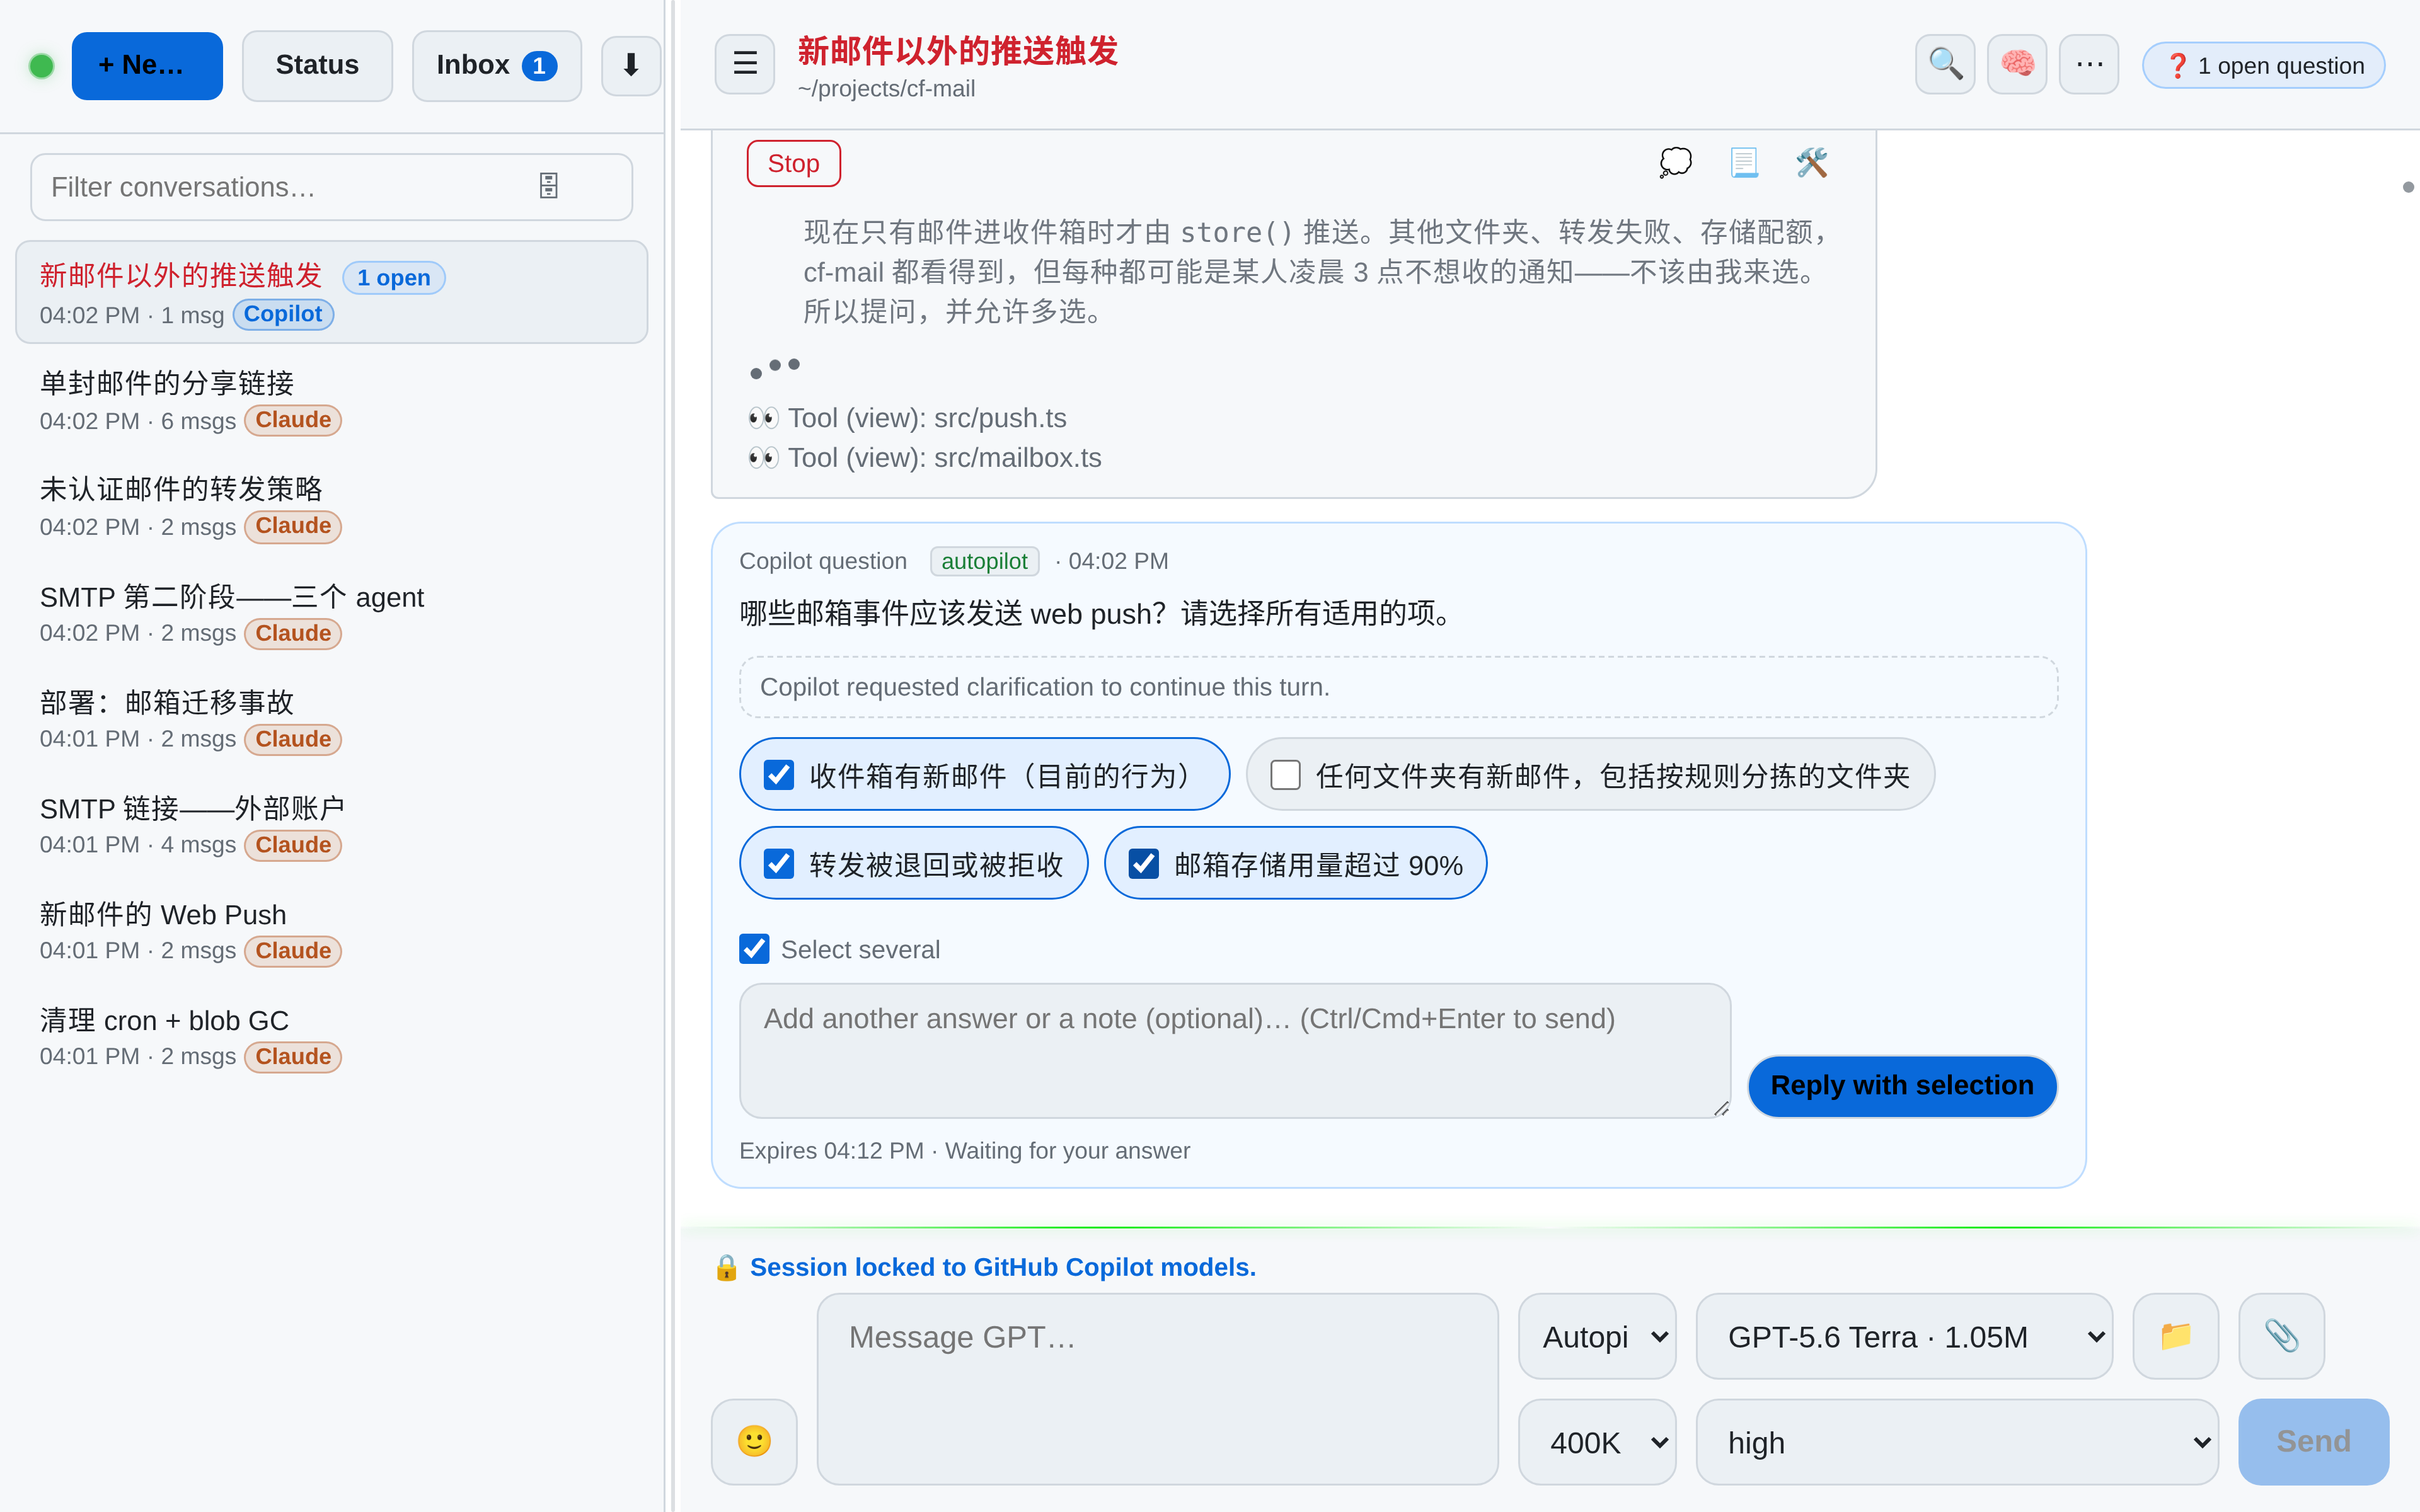Click the document page icon in message
Image resolution: width=2420 pixels, height=1512 pixels.
point(1744,162)
